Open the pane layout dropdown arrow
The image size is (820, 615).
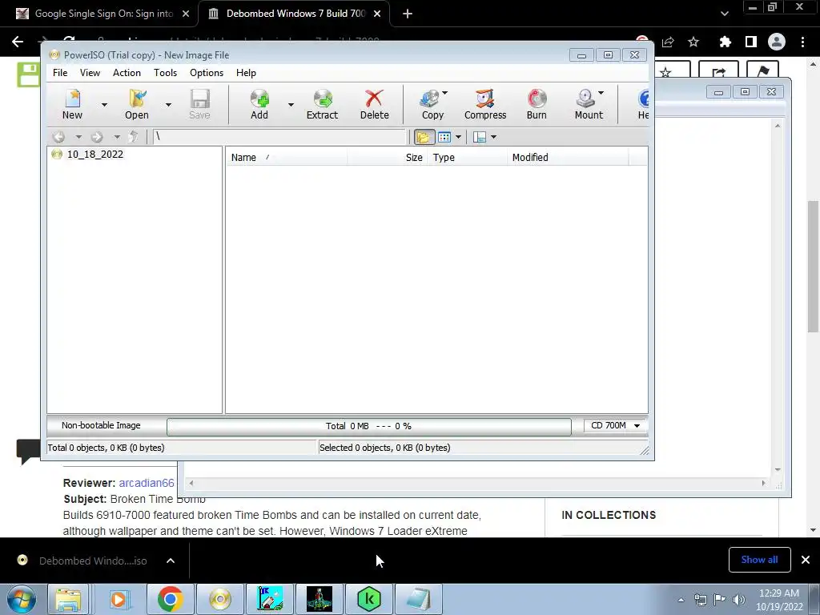(493, 137)
